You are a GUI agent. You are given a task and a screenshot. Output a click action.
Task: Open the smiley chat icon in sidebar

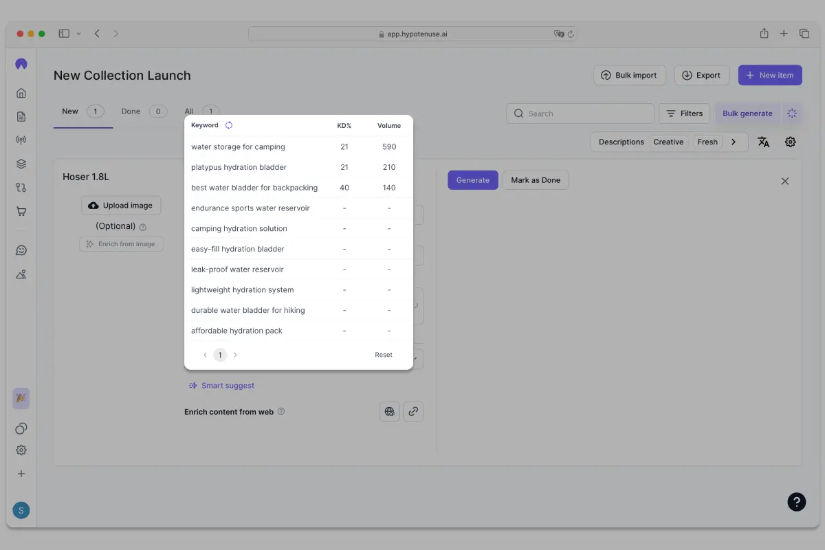21,251
